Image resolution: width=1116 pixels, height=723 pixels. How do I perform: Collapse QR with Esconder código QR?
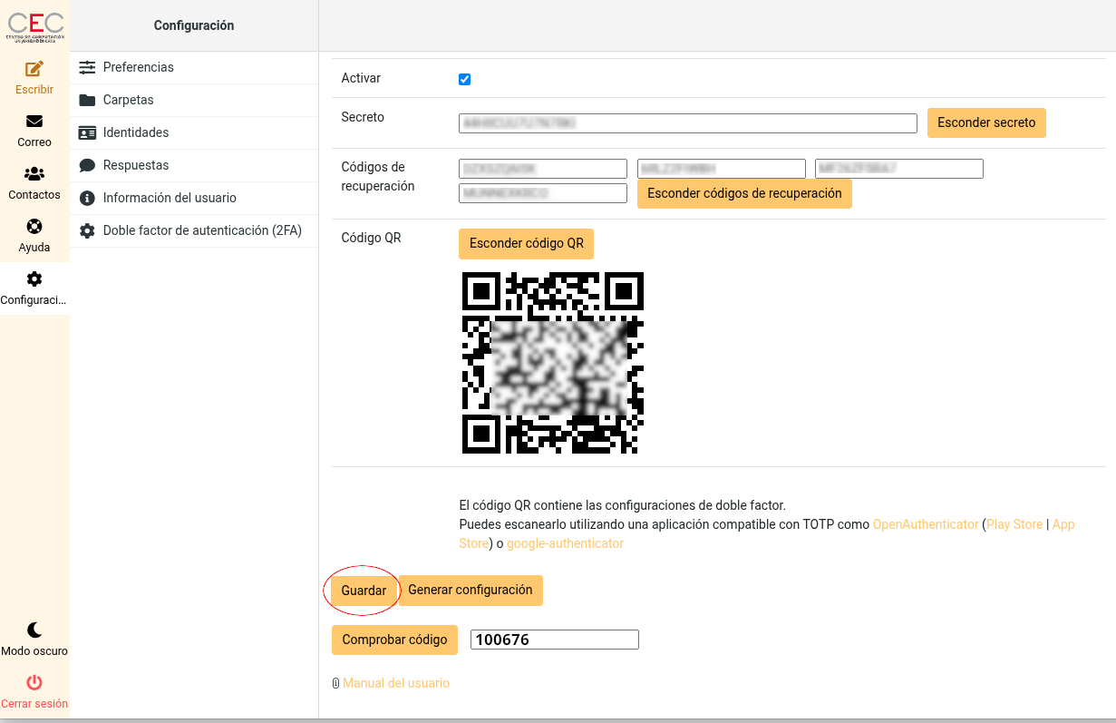point(526,243)
